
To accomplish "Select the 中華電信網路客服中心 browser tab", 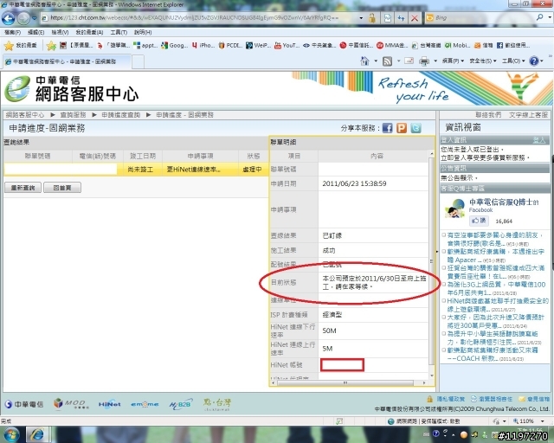I will coord(67,61).
